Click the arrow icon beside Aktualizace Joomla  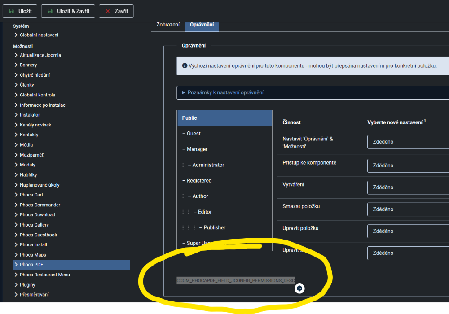tap(16, 55)
